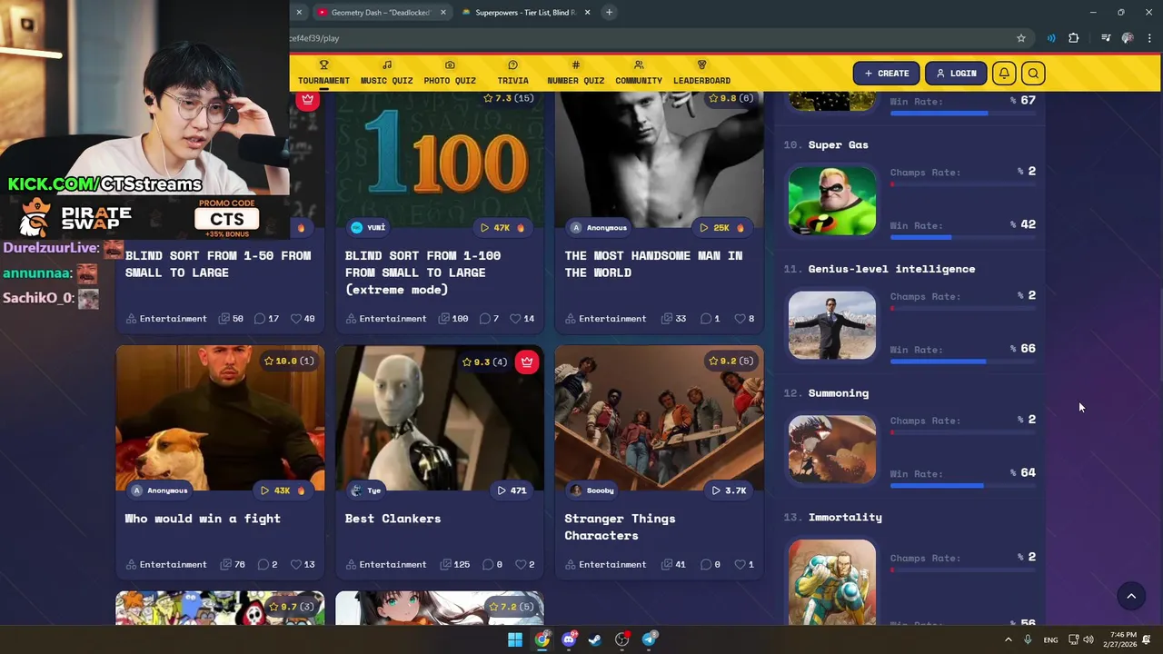Click the Create button
This screenshot has height=654, width=1163.
point(886,74)
